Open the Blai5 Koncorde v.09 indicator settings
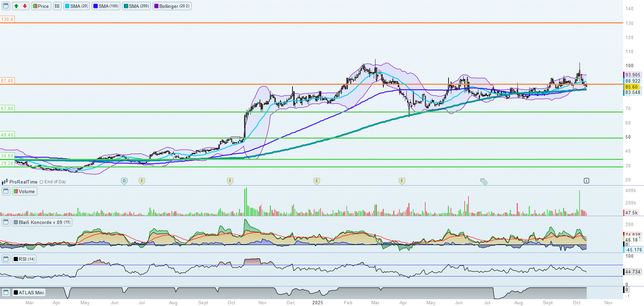644x306 pixels. pyautogui.click(x=42, y=222)
